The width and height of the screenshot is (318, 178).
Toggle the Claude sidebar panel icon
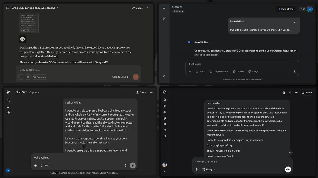pos(7,8)
